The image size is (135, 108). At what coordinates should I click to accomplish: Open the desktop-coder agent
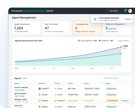(x=21, y=99)
